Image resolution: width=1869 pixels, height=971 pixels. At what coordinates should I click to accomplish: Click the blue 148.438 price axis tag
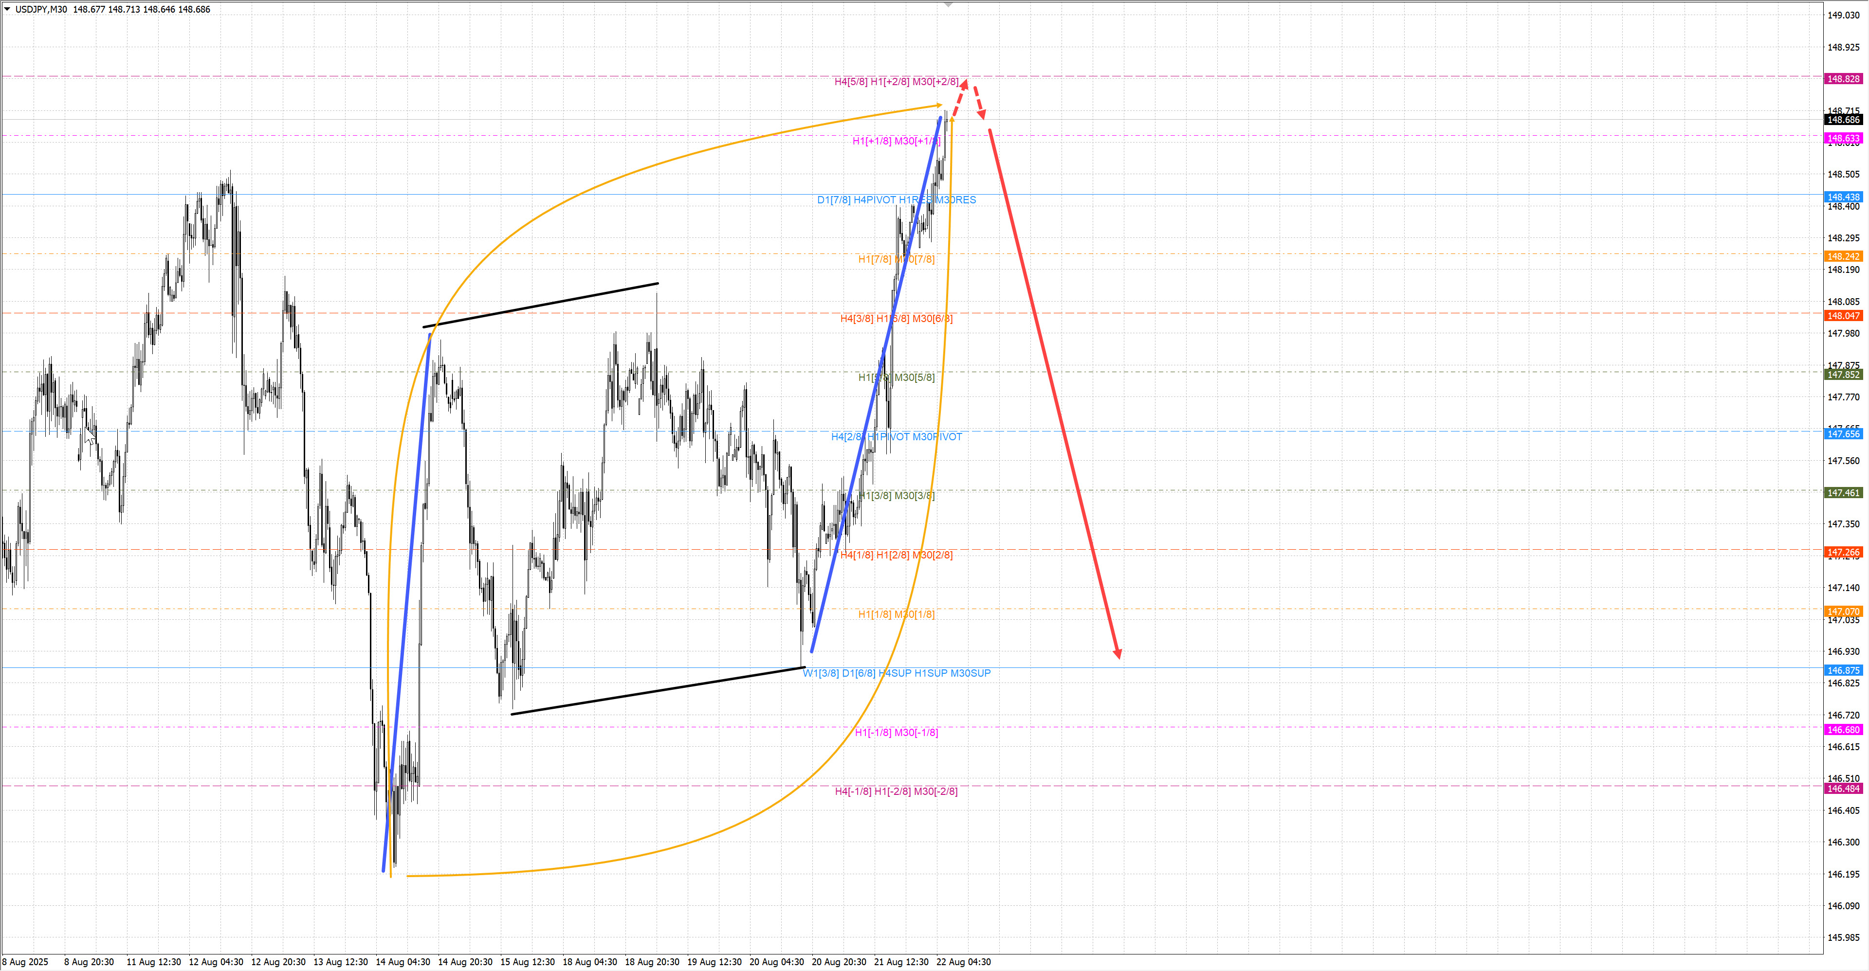tap(1843, 197)
